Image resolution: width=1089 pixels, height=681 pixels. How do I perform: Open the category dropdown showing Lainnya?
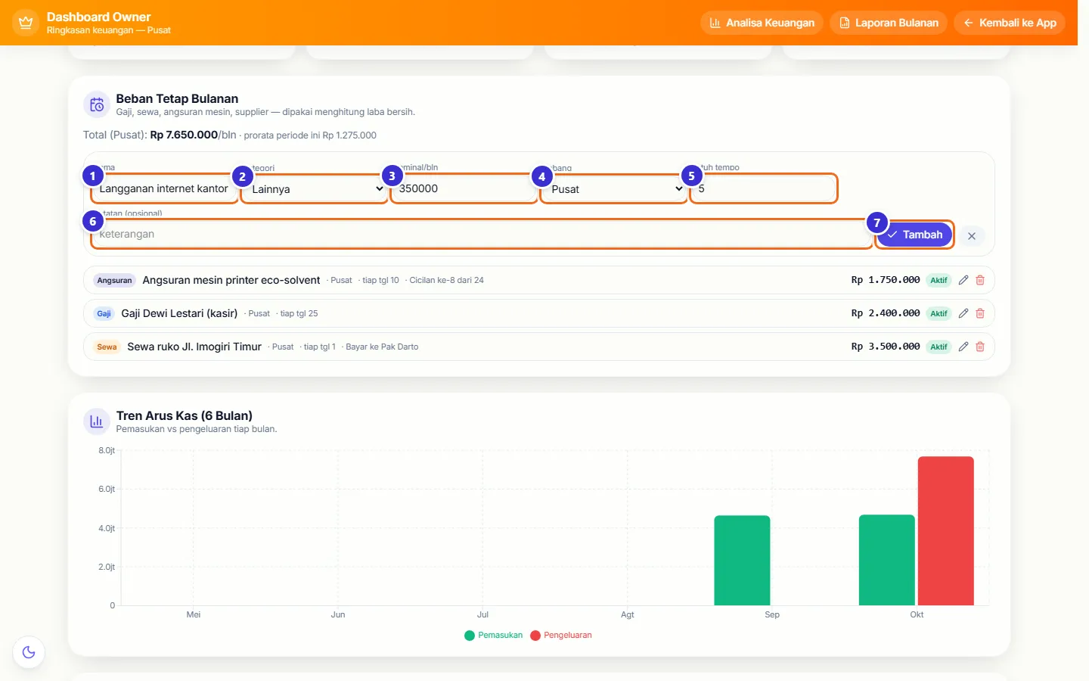pyautogui.click(x=314, y=189)
